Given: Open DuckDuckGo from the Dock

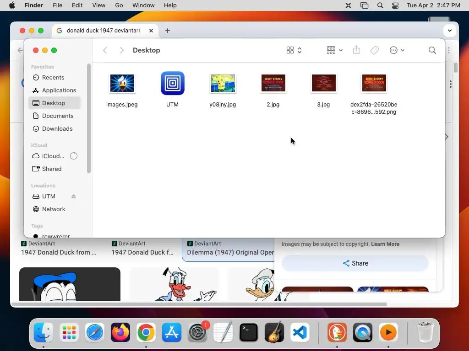Looking at the screenshot, I should (x=337, y=332).
